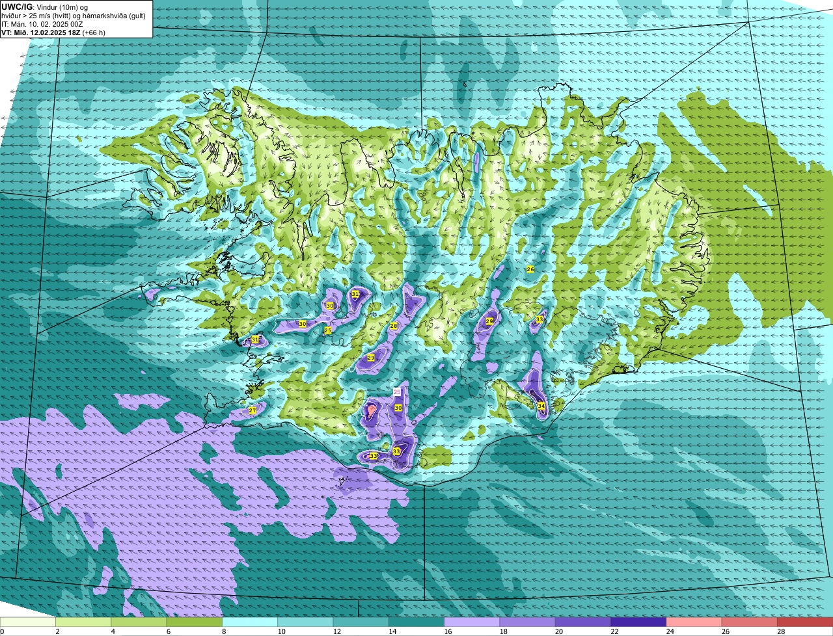The image size is (833, 636).
Task: Click the 18–20 m/s light purple swatch
Action: click(528, 622)
